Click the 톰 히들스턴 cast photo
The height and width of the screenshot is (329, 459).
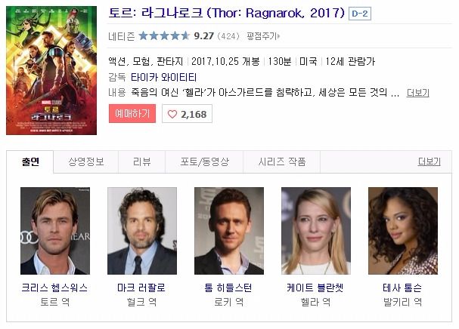click(x=229, y=231)
